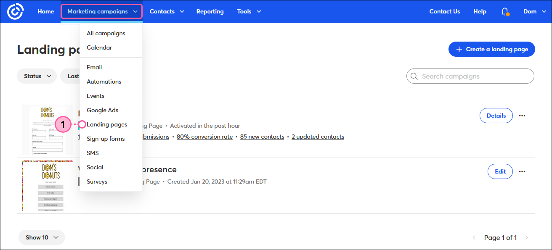Click the Constant Contact logo icon
This screenshot has height=250, width=552.
click(x=15, y=11)
